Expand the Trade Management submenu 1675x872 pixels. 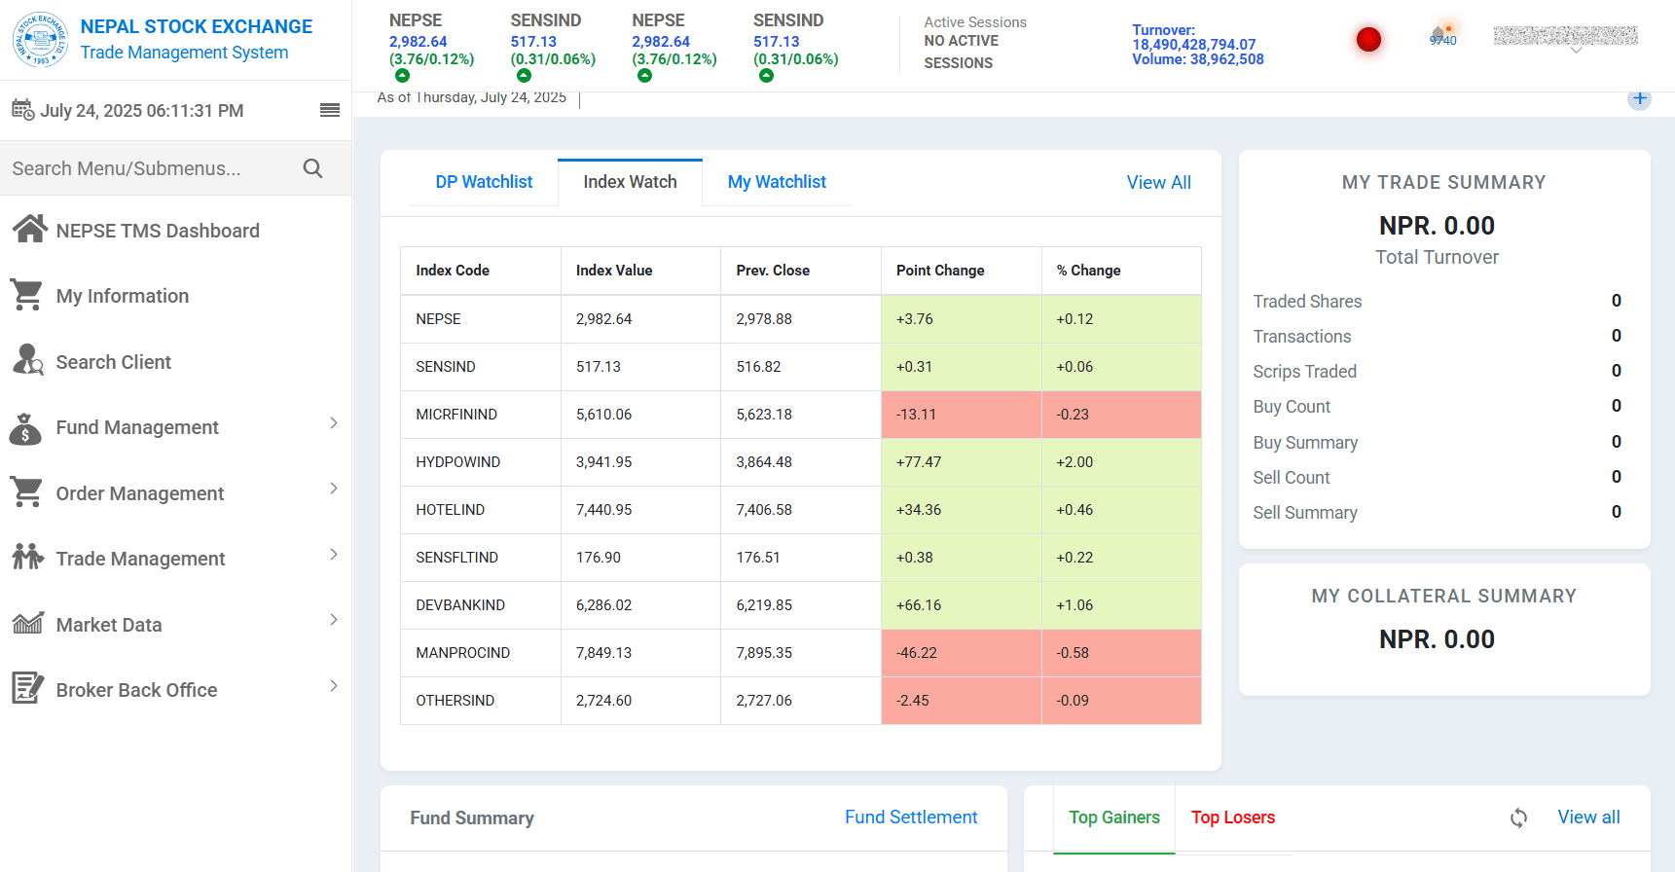coord(334,555)
